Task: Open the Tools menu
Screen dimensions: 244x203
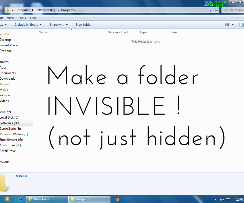Action: tap(22, 18)
